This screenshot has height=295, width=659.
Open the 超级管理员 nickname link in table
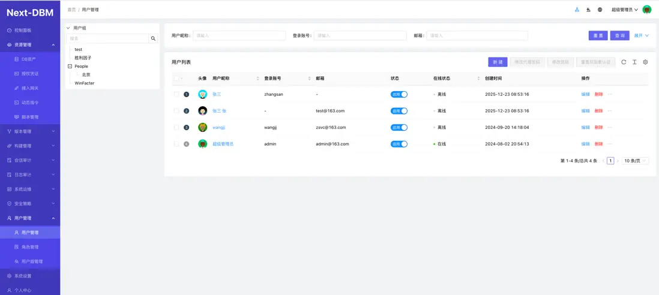223,144
